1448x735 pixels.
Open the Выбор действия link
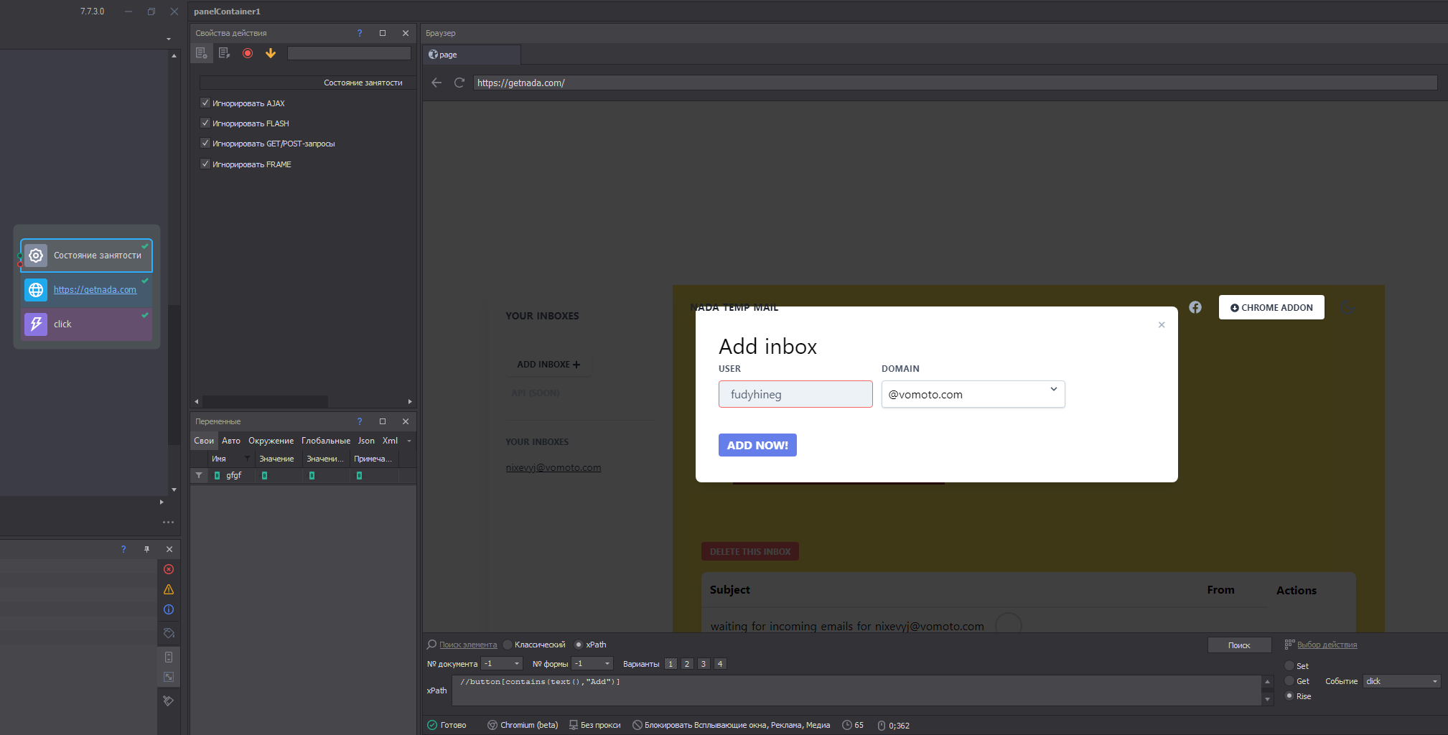pos(1327,645)
